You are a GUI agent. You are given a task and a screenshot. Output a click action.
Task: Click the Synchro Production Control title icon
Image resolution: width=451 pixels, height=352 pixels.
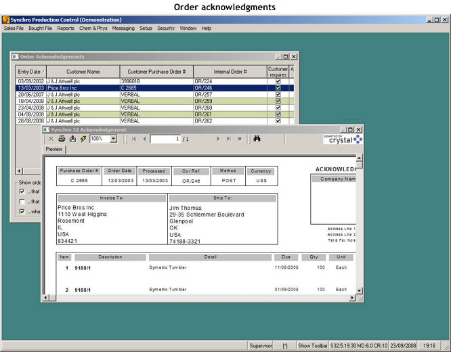point(5,20)
